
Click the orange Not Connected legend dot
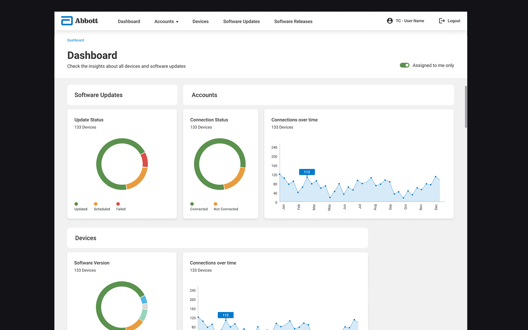pyautogui.click(x=216, y=204)
